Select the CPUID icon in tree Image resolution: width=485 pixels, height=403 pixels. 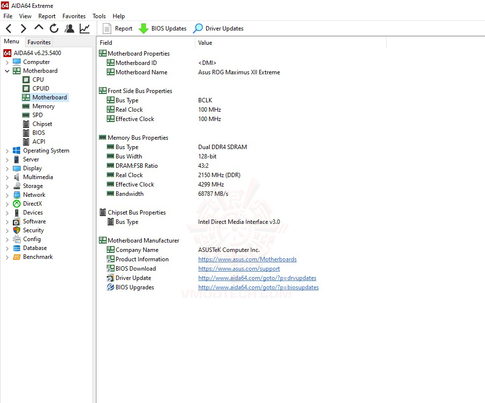click(x=26, y=89)
